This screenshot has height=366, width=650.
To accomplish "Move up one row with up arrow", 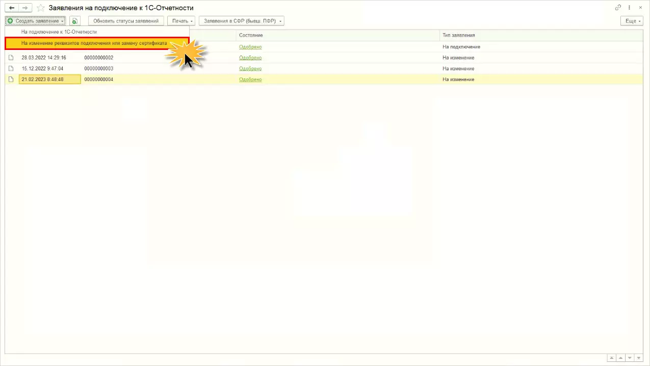I will tap(621, 358).
